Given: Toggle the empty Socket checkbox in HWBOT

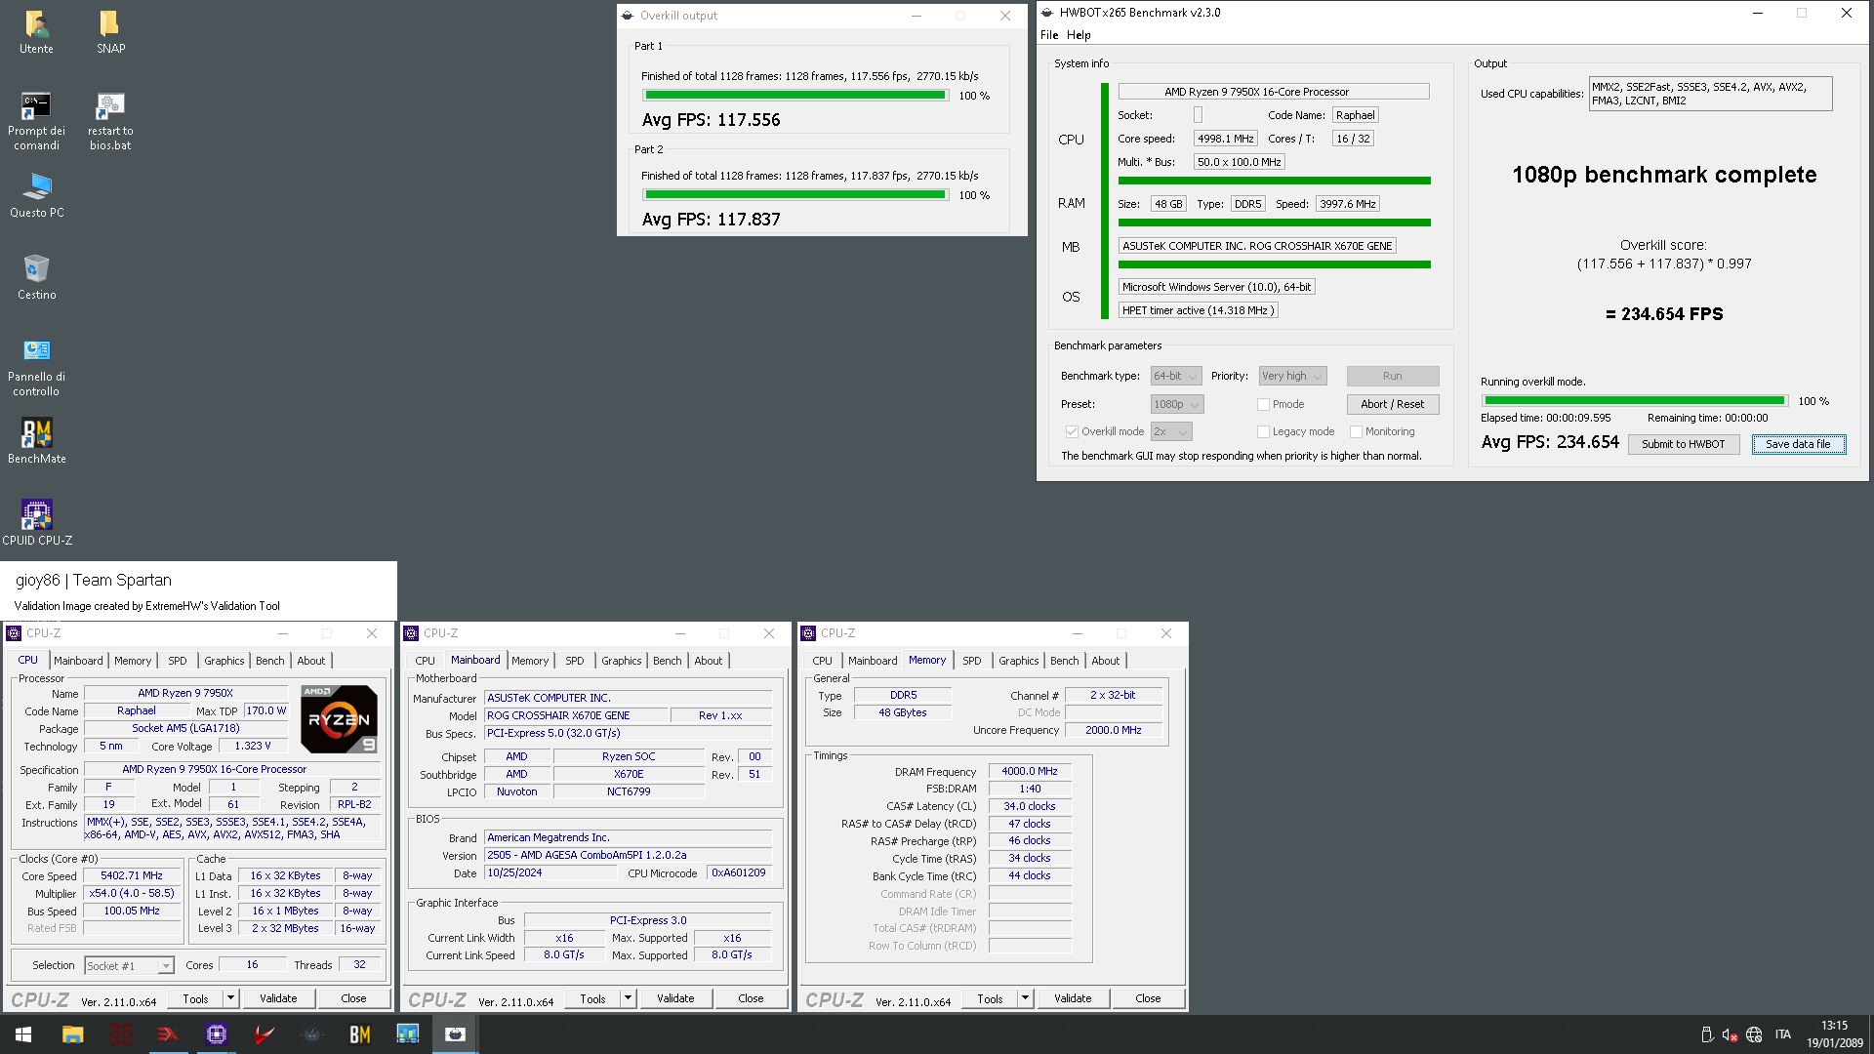Looking at the screenshot, I should click(1198, 115).
